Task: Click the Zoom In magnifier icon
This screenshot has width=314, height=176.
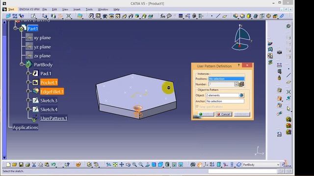Action: (x=134, y=165)
